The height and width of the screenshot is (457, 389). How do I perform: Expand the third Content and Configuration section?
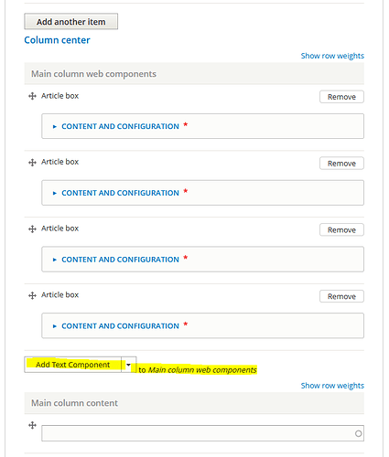(120, 260)
